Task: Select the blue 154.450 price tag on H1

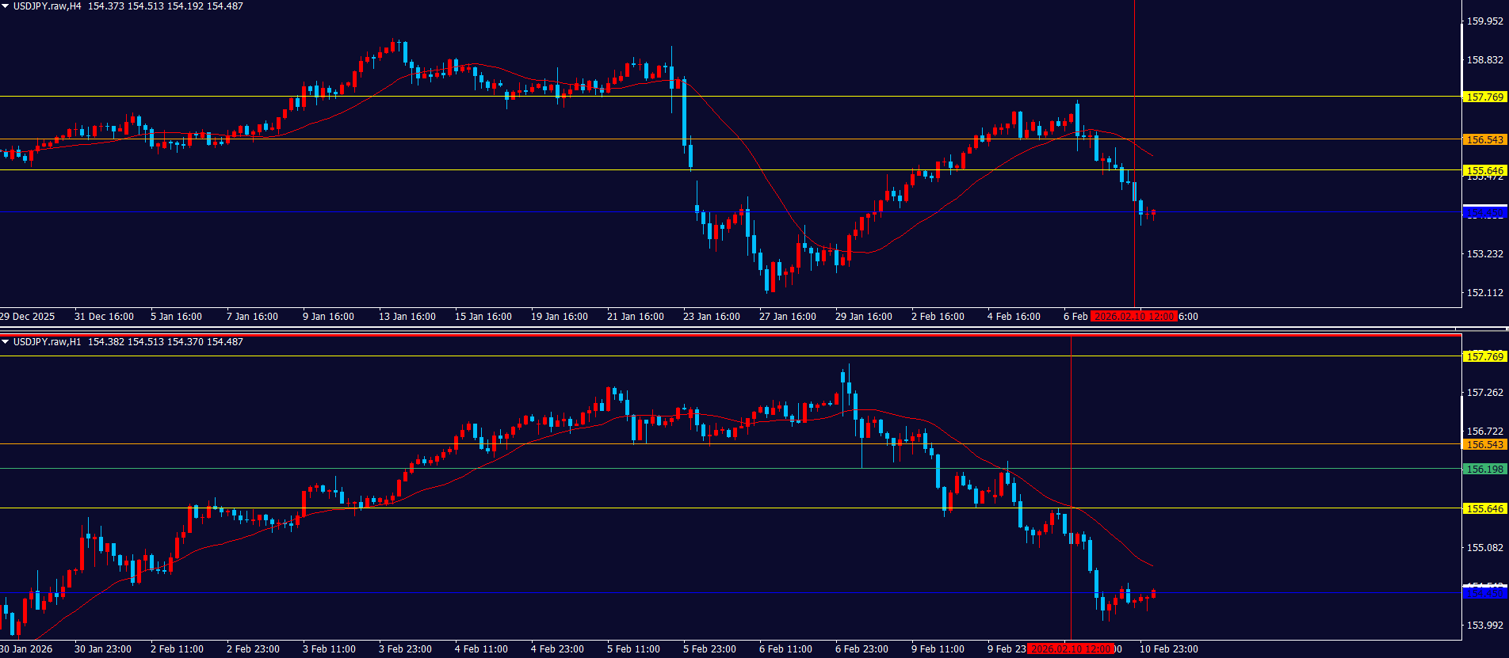Action: tap(1484, 593)
